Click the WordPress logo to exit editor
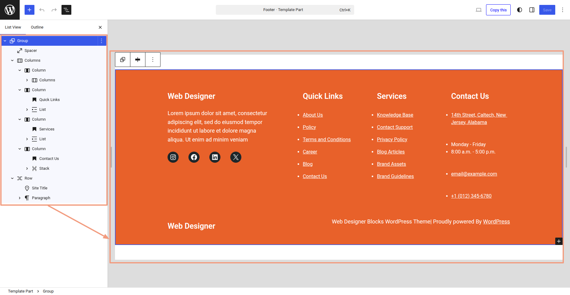 [10, 10]
